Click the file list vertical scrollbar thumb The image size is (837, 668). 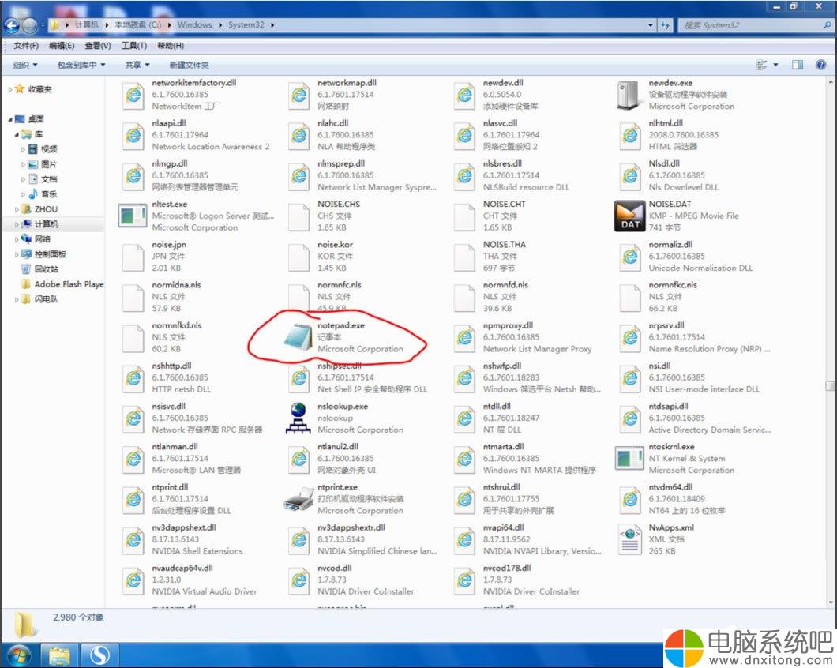pyautogui.click(x=830, y=385)
